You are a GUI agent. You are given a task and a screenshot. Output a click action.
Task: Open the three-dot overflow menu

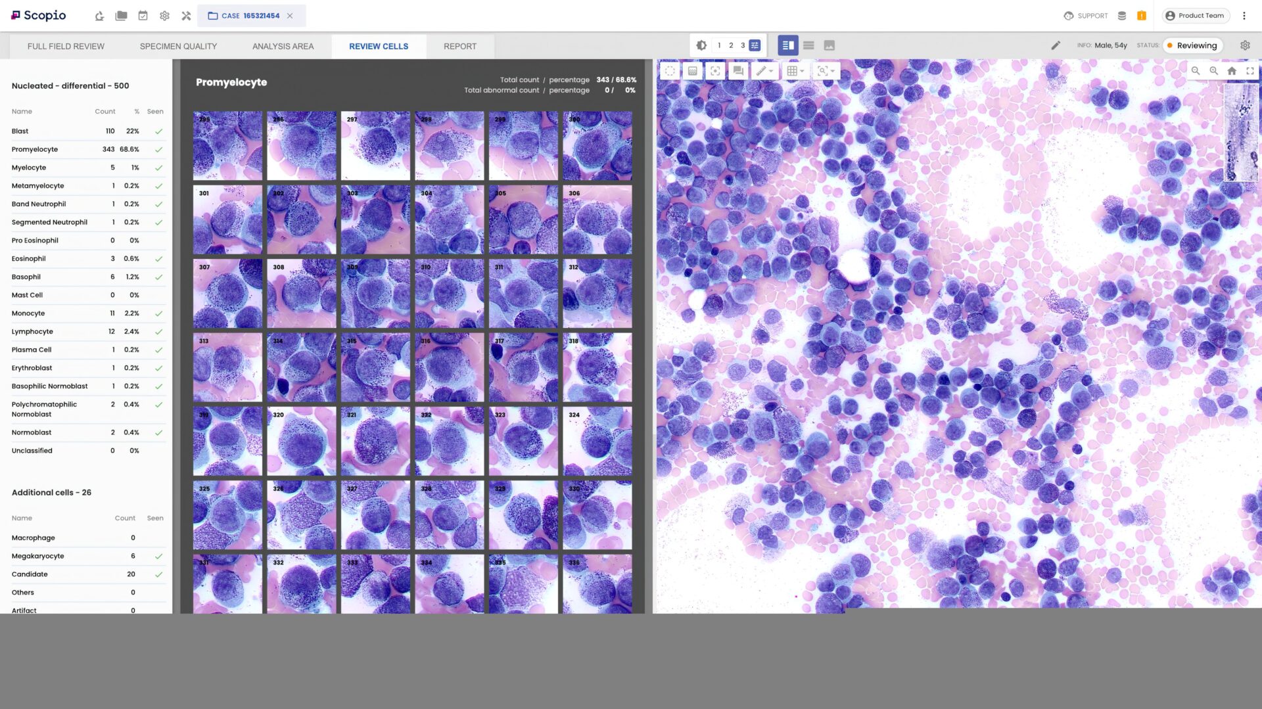pyautogui.click(x=1244, y=16)
